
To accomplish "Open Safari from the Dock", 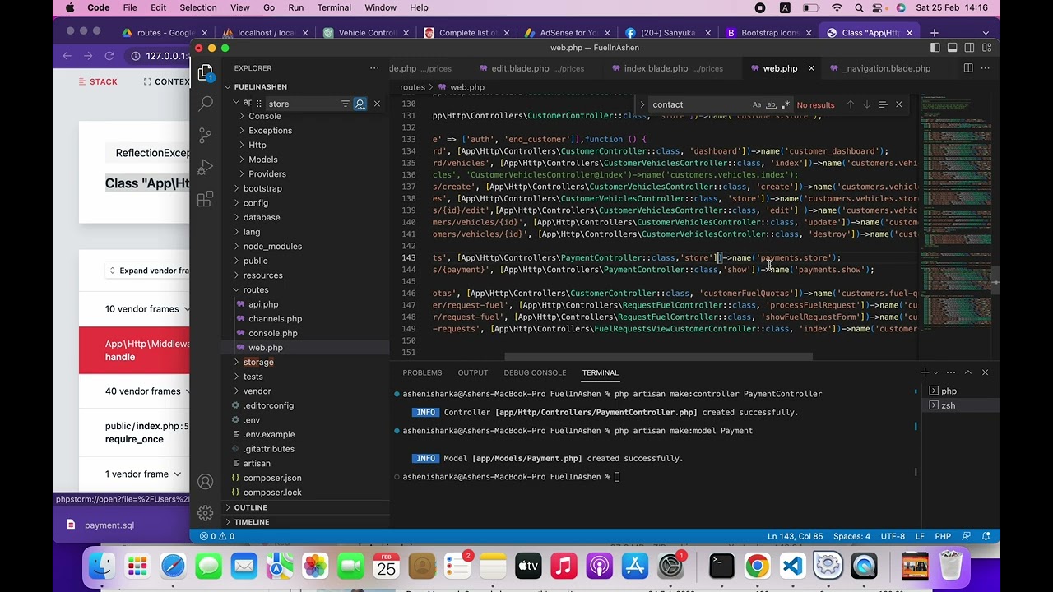I will point(173,566).
